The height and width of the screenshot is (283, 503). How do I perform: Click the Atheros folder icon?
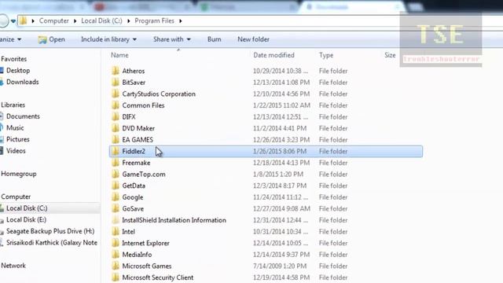click(116, 71)
